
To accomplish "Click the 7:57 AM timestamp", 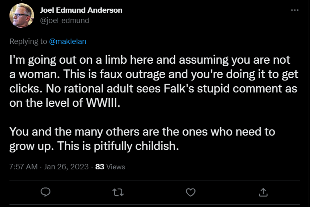I will 23,167.
